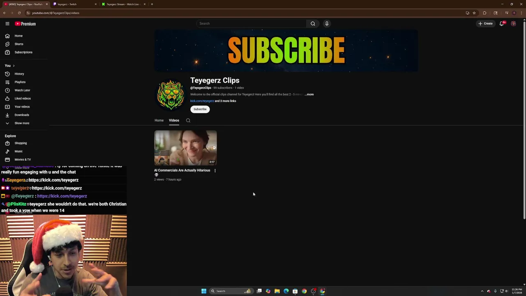Open File Explorer from the taskbar

point(277,291)
